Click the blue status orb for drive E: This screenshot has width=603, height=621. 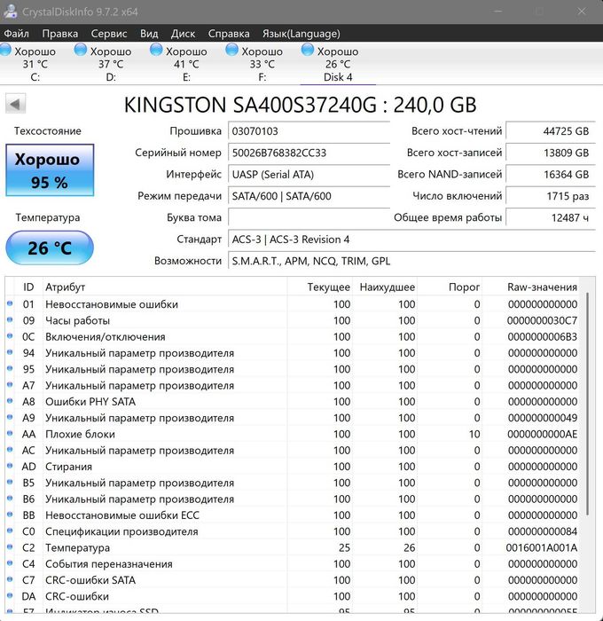click(156, 50)
